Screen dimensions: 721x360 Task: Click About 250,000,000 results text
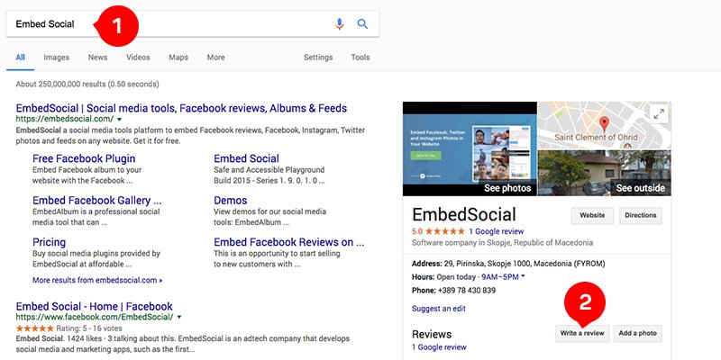click(87, 84)
